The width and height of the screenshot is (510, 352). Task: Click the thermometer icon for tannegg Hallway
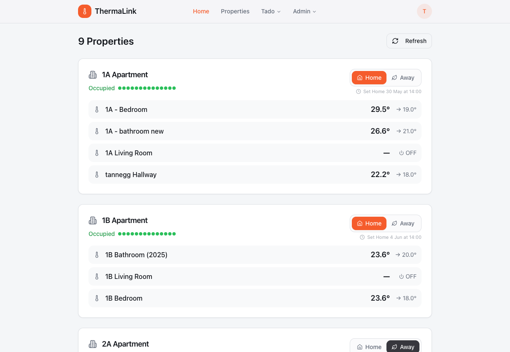97,175
